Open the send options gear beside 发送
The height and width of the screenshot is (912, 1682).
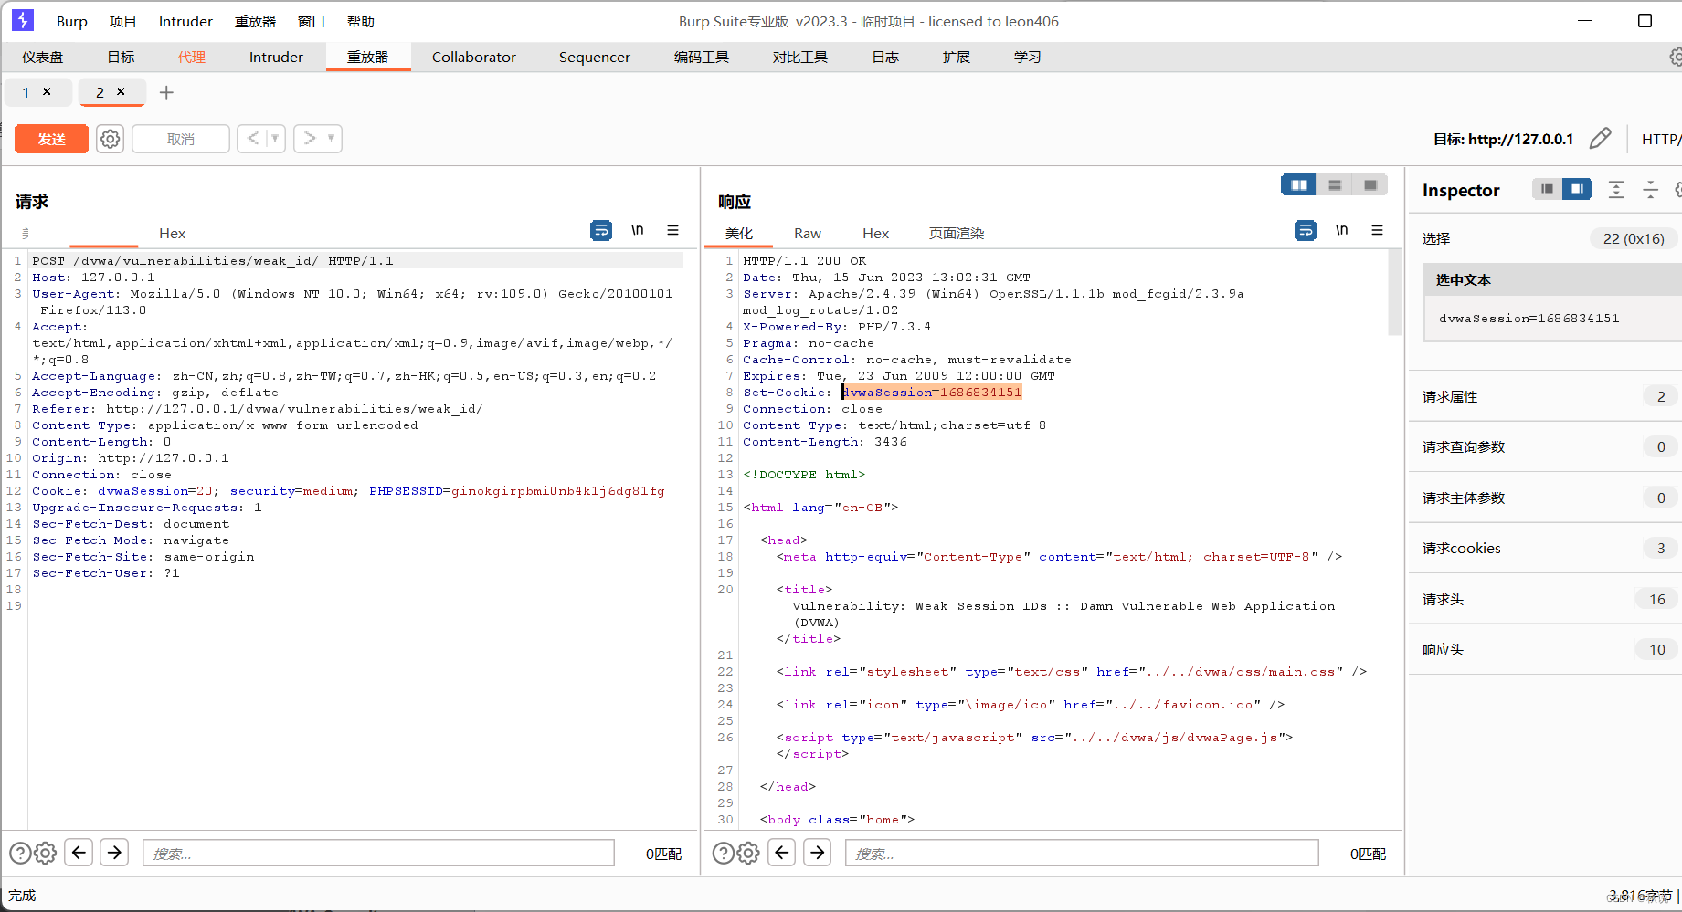click(111, 139)
